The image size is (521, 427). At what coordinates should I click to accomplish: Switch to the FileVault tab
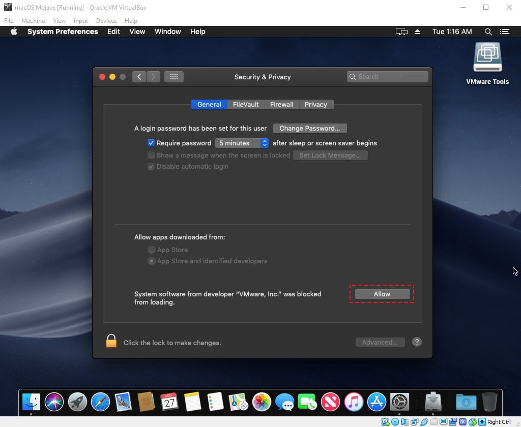[246, 104]
